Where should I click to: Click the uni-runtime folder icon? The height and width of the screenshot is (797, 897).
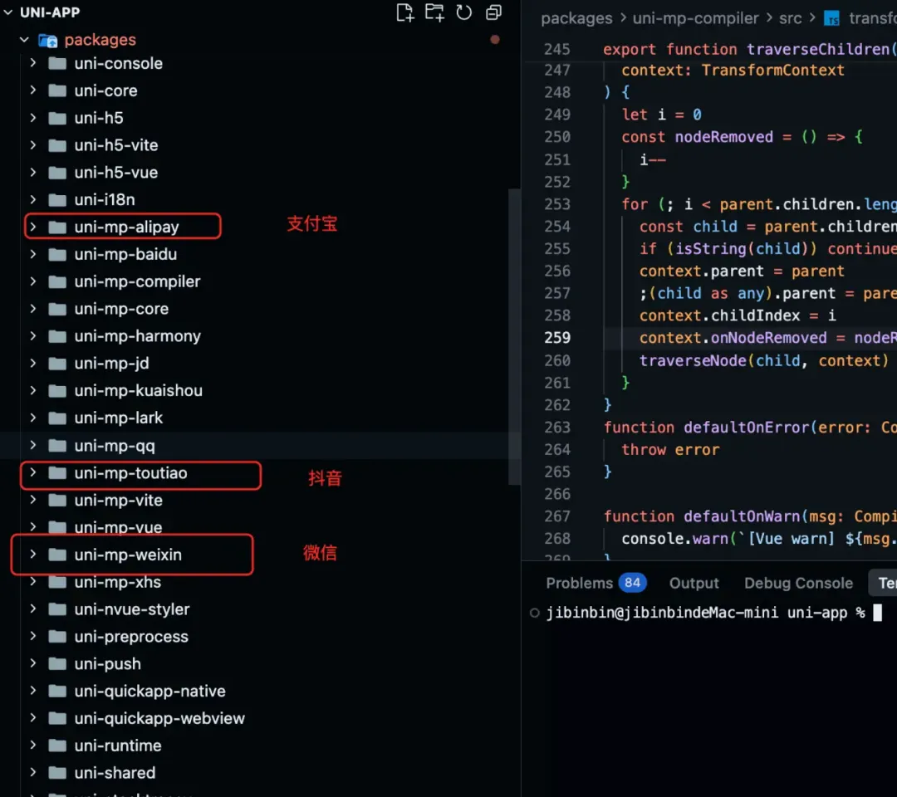click(x=57, y=746)
